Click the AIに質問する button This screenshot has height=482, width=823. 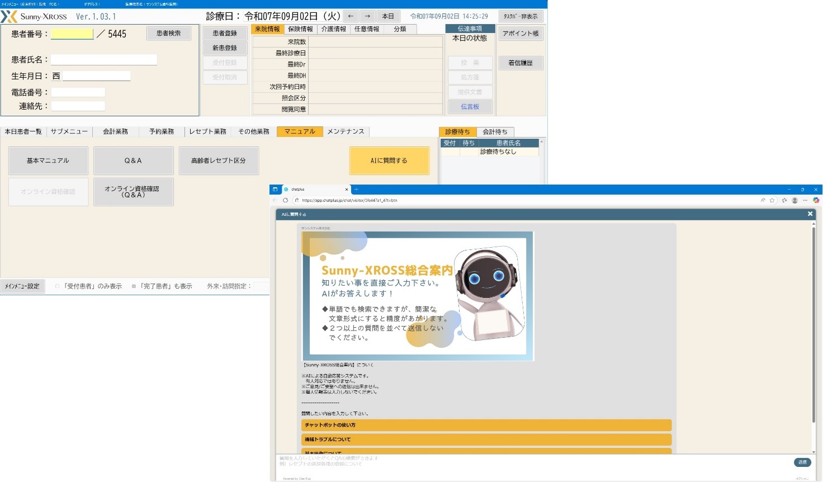coord(389,160)
